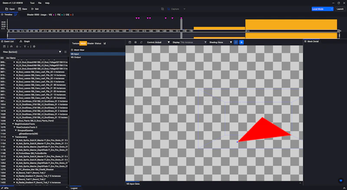This screenshot has height=190, width=347.
Task: Click the Save button in the toolbar
Action: click(23, 9)
